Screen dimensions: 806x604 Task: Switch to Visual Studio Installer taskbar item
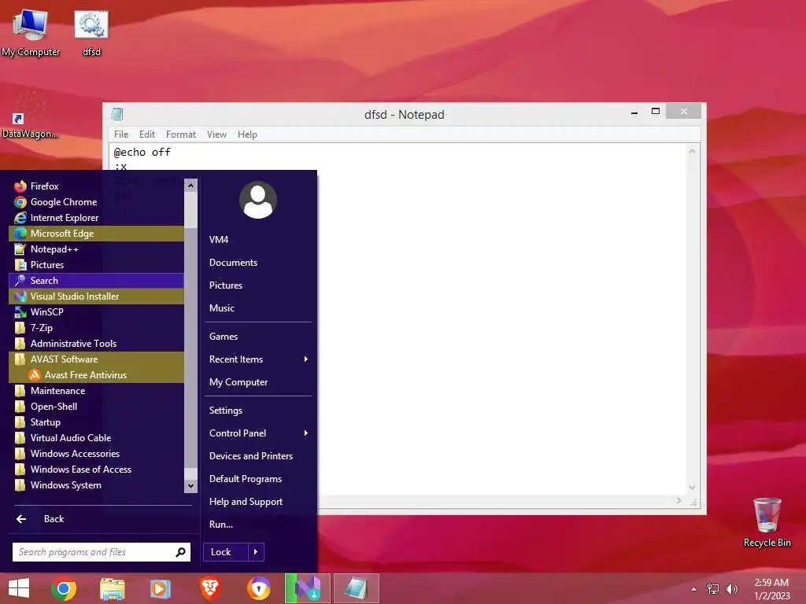(308, 588)
